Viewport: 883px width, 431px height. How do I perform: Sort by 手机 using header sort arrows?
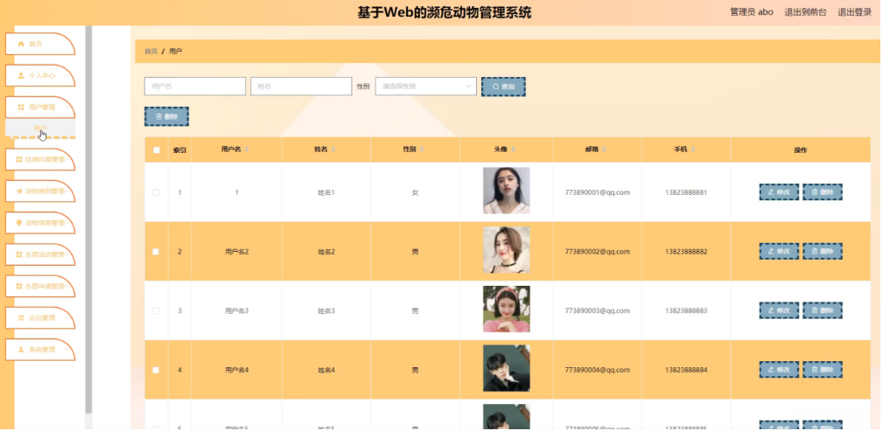click(x=693, y=149)
